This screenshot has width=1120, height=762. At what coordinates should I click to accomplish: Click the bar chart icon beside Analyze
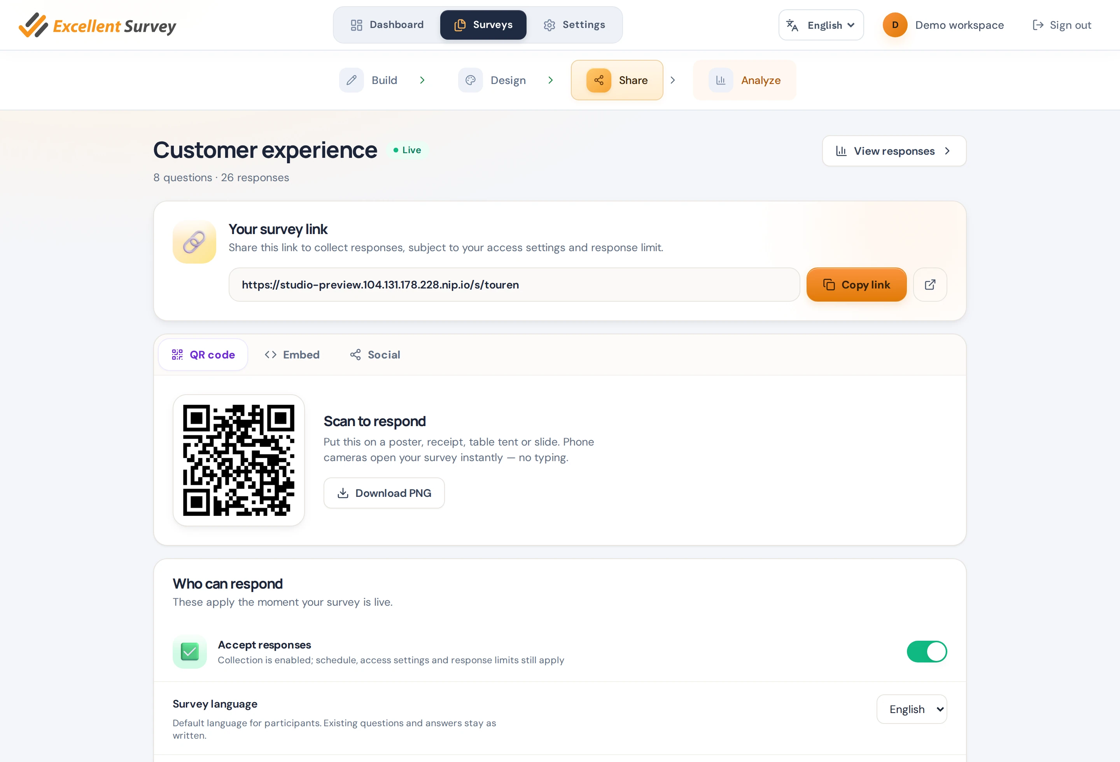coord(721,80)
